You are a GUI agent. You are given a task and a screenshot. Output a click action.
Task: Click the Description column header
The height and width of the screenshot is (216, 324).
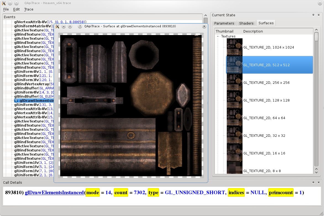coord(253,31)
